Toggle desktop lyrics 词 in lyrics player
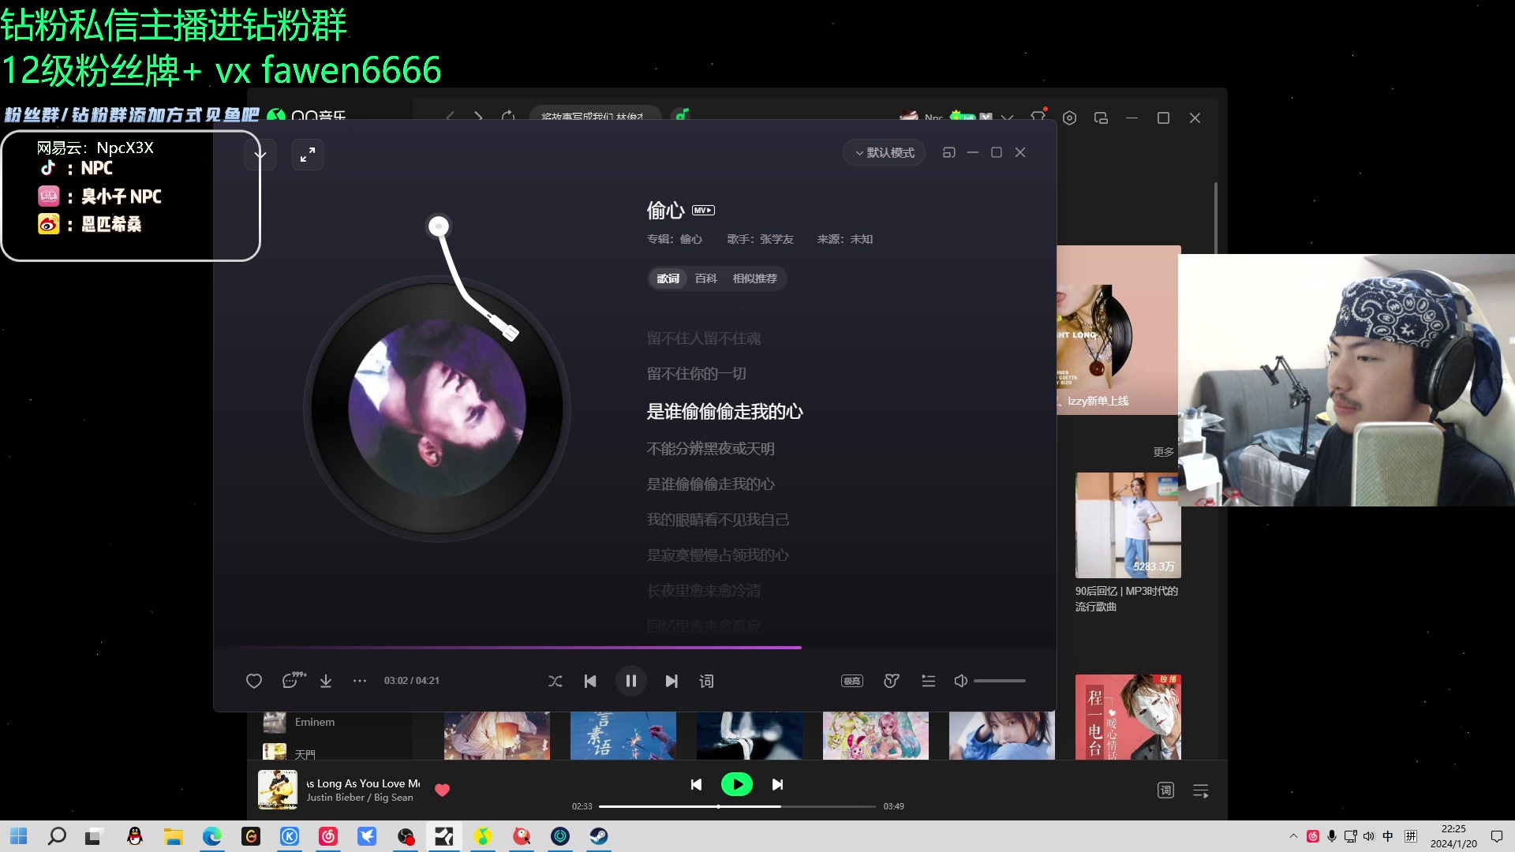The width and height of the screenshot is (1515, 852). click(706, 681)
